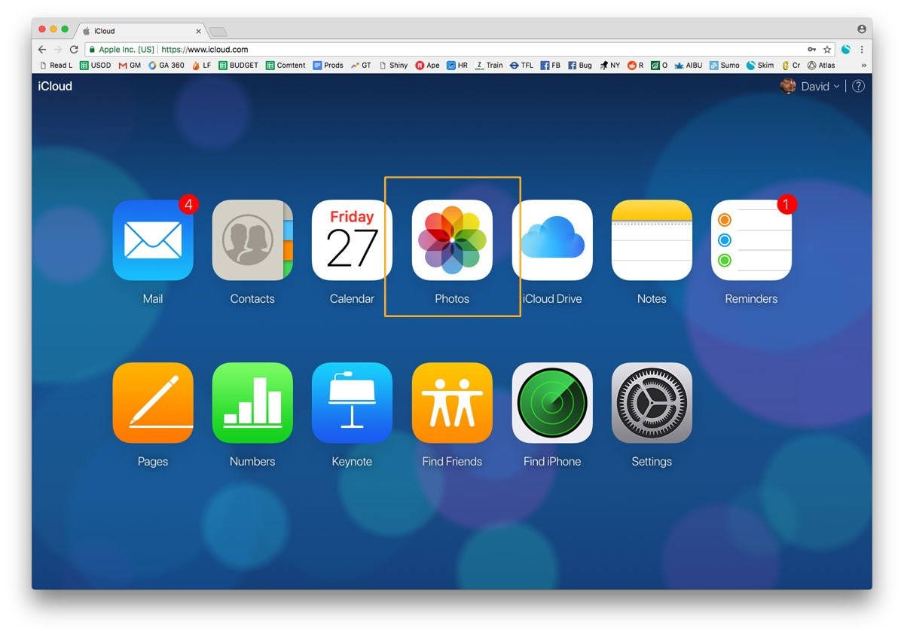Click the iCloud heading link
This screenshot has width=904, height=635.
pos(54,86)
